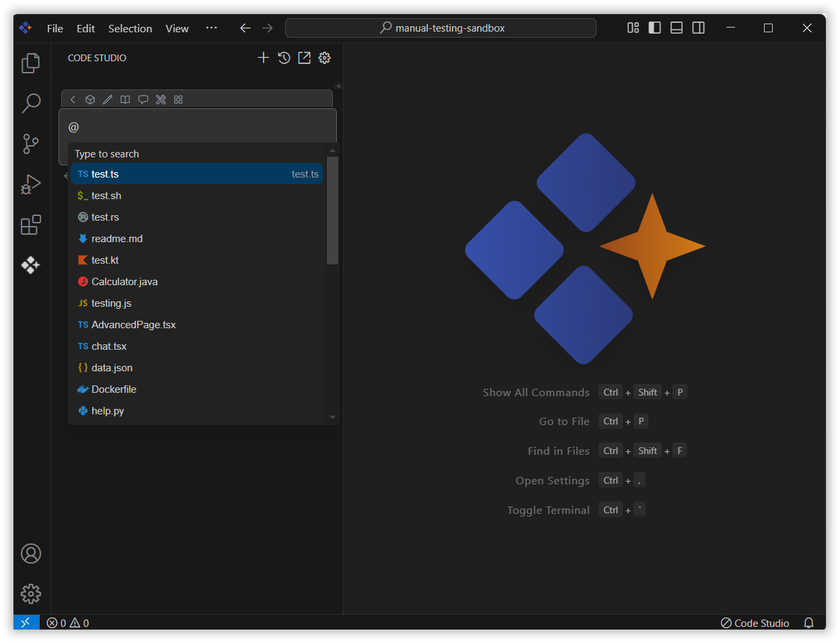Pop out Code Studio panel to new window
Image resolution: width=840 pixels, height=643 pixels.
tap(305, 58)
